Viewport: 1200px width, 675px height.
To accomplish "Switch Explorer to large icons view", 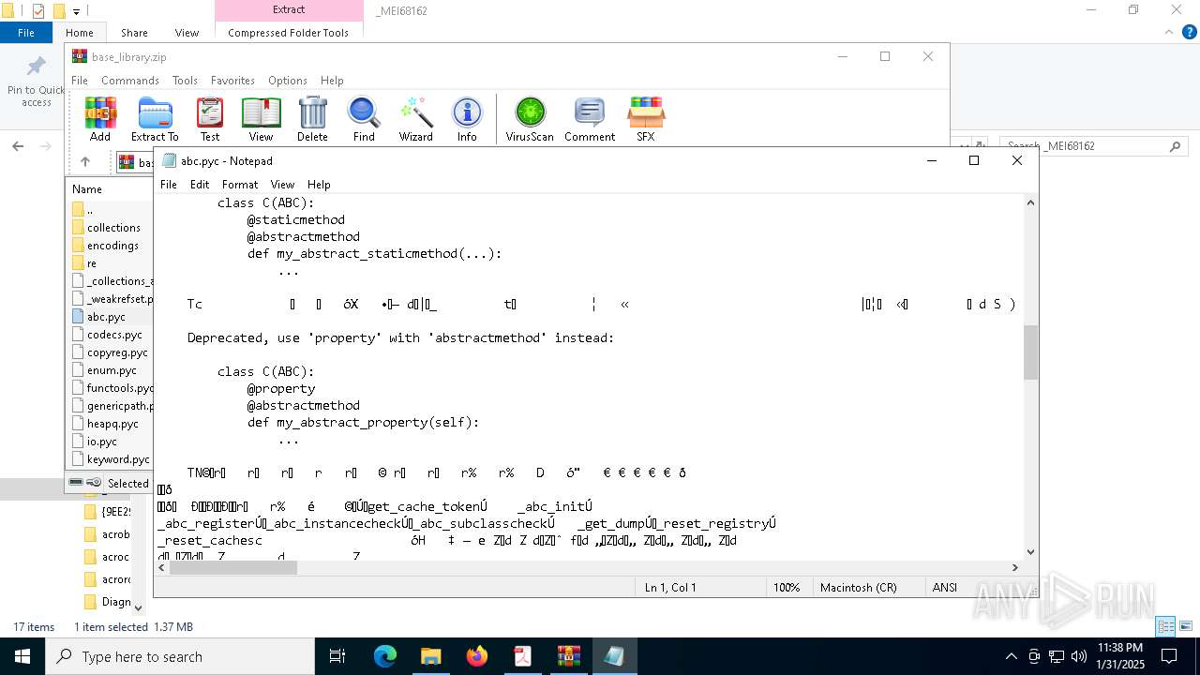I will (1186, 626).
